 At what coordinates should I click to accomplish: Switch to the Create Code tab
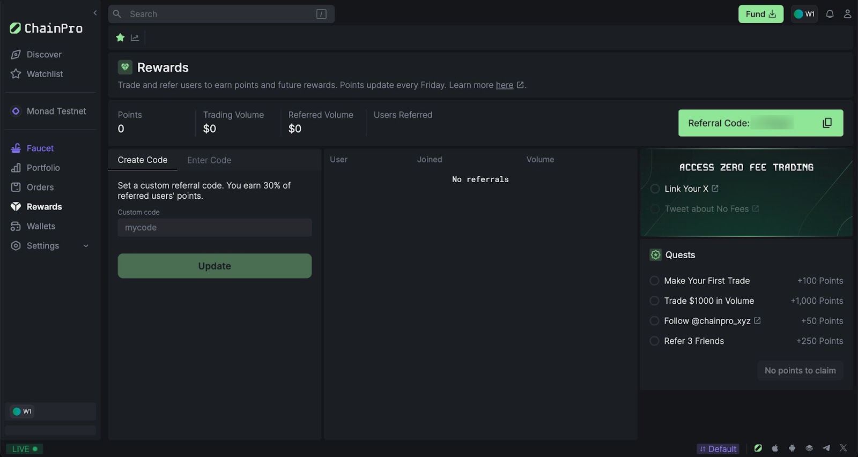[143, 160]
